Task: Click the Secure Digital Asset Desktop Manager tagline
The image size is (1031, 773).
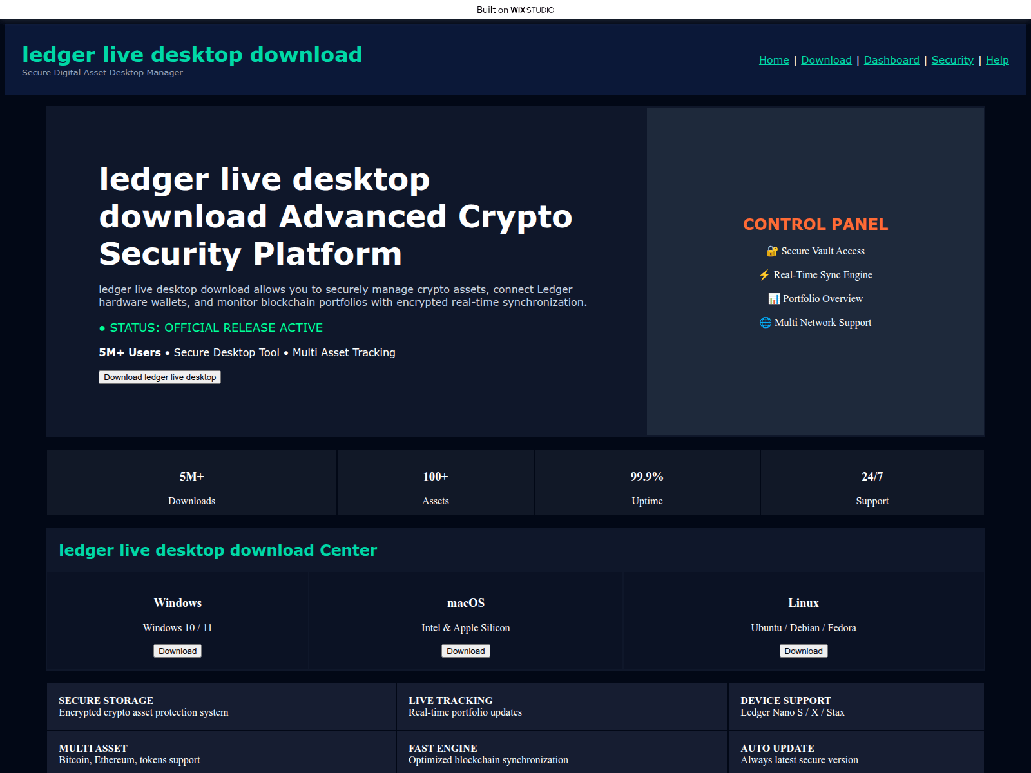Action: click(x=102, y=73)
